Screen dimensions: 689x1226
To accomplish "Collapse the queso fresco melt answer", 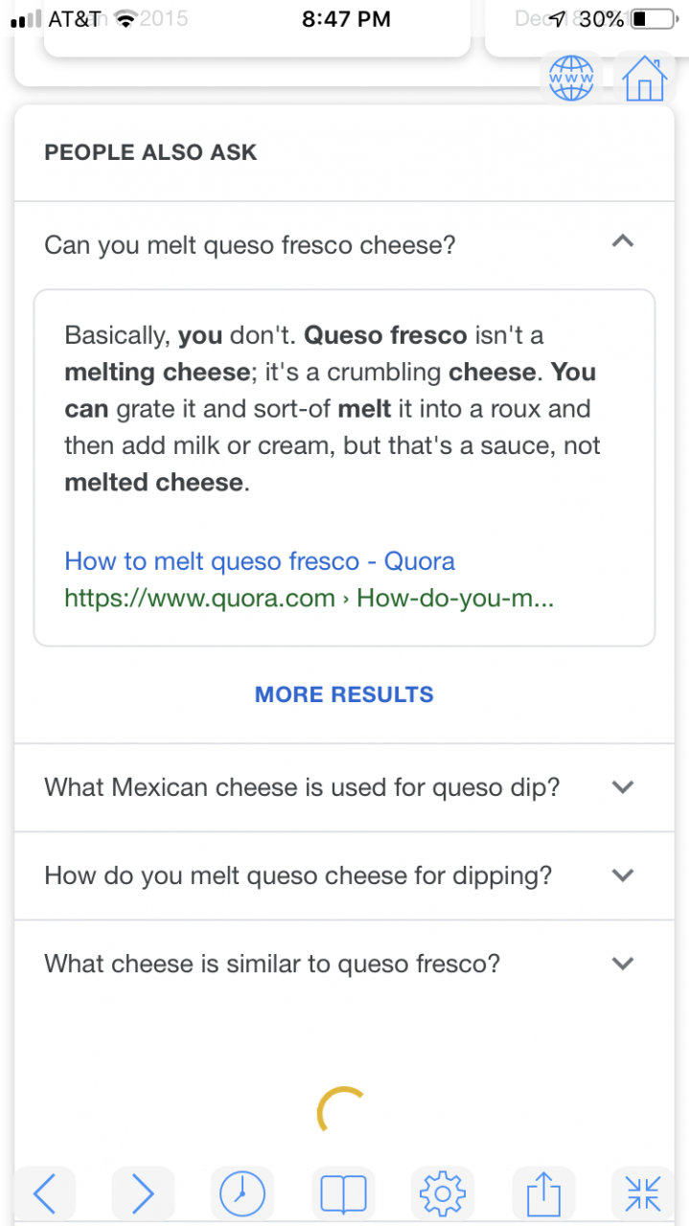I will (x=623, y=242).
